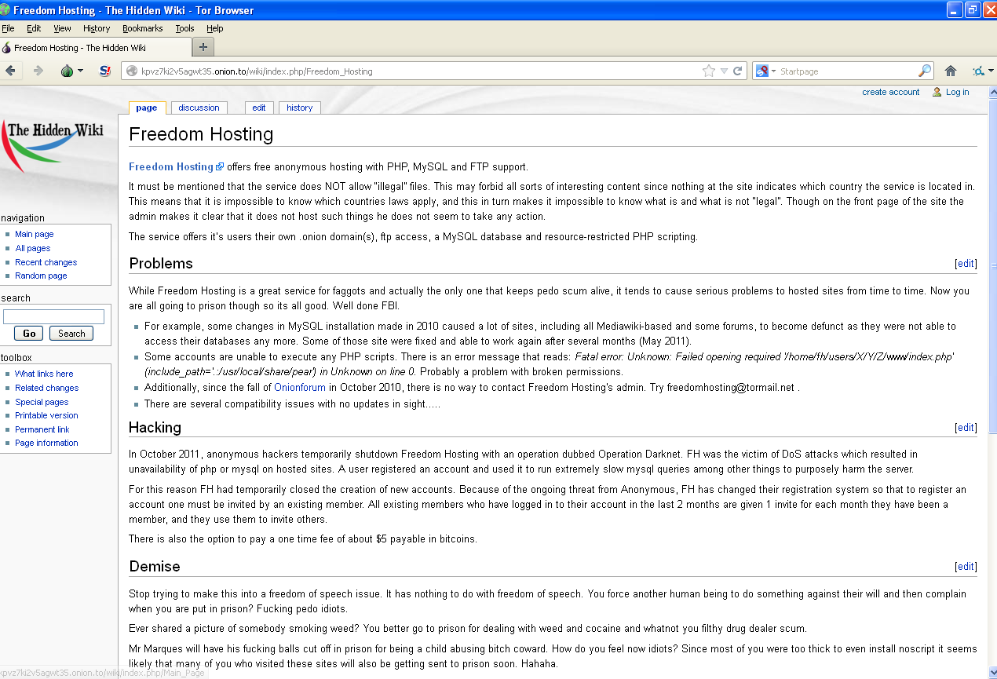Screen dimensions: 997x679
Task: Click the 'Log in' link
Action: pos(957,92)
